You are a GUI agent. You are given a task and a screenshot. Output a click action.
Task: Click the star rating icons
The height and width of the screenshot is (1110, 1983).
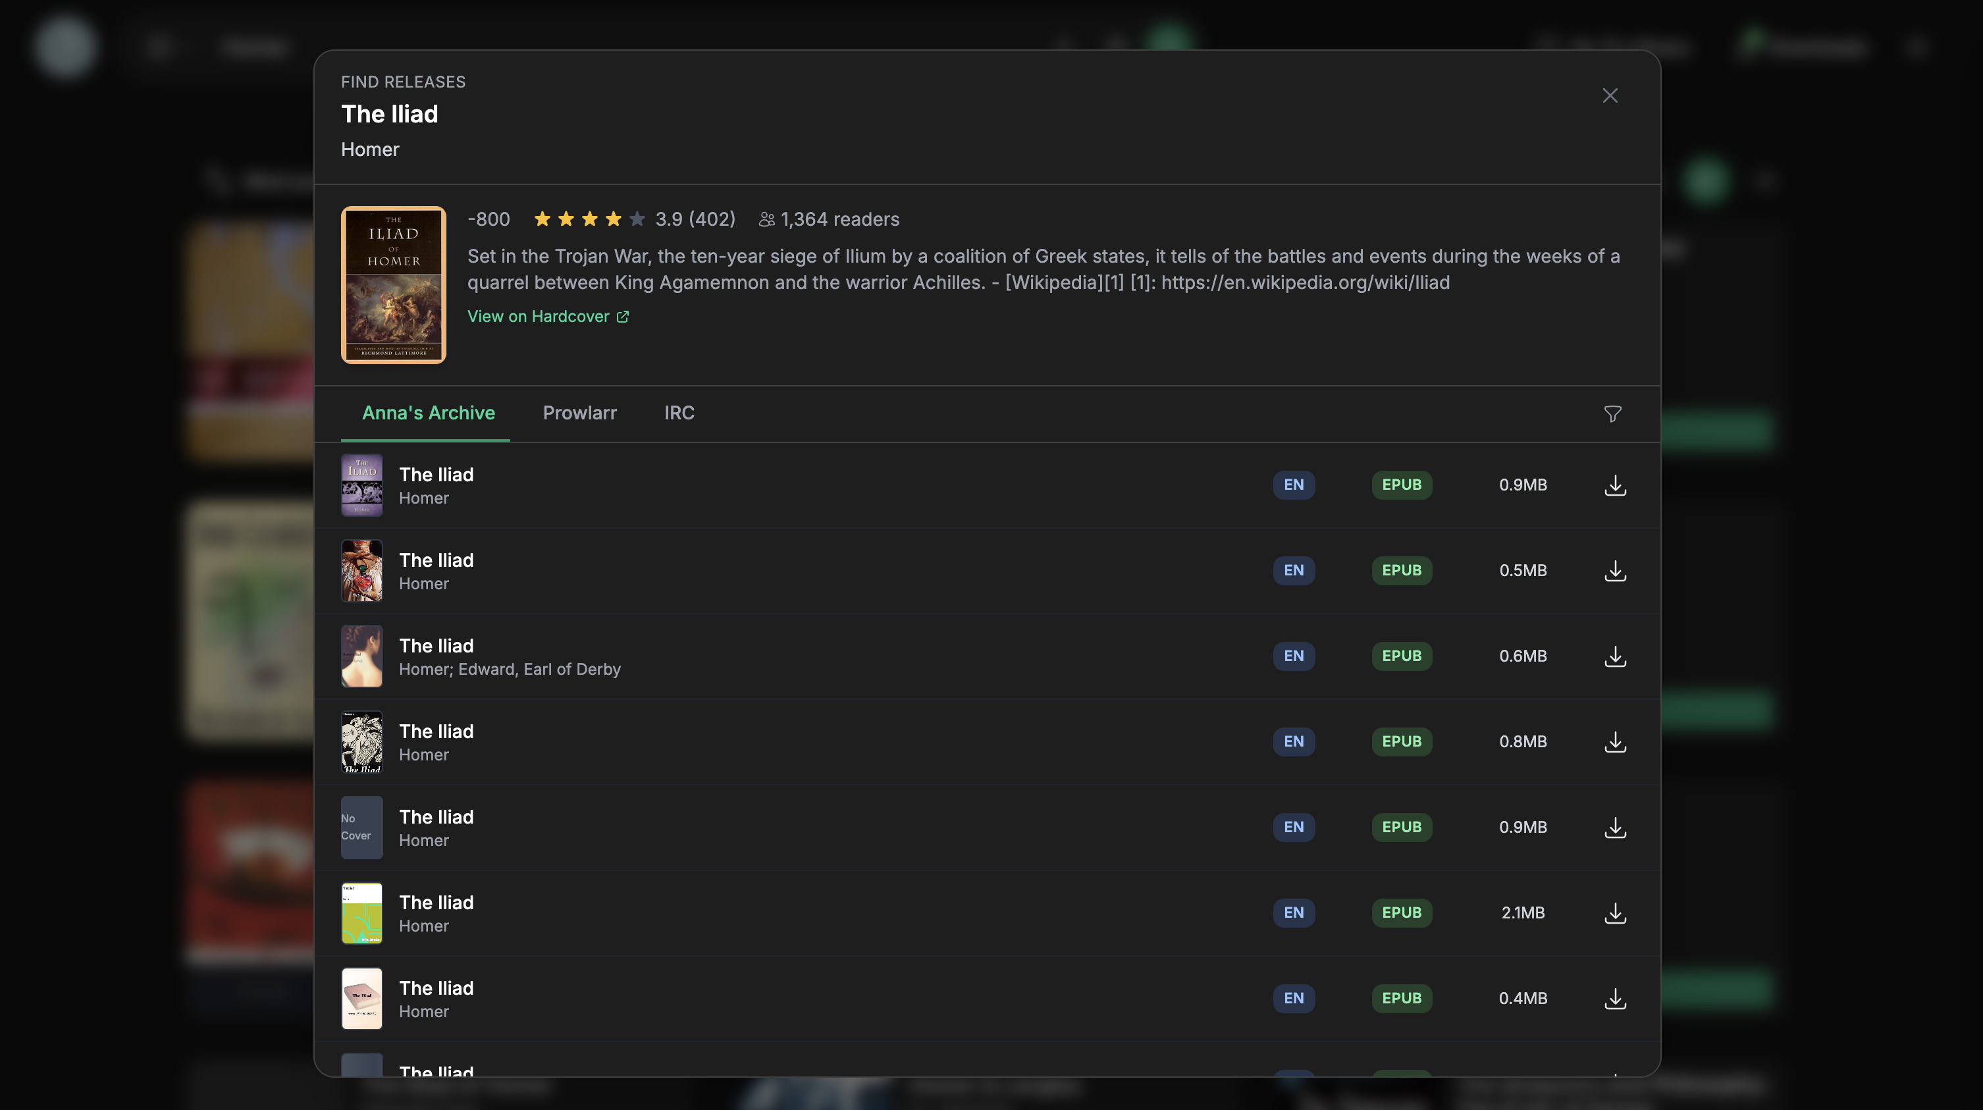[x=589, y=219]
